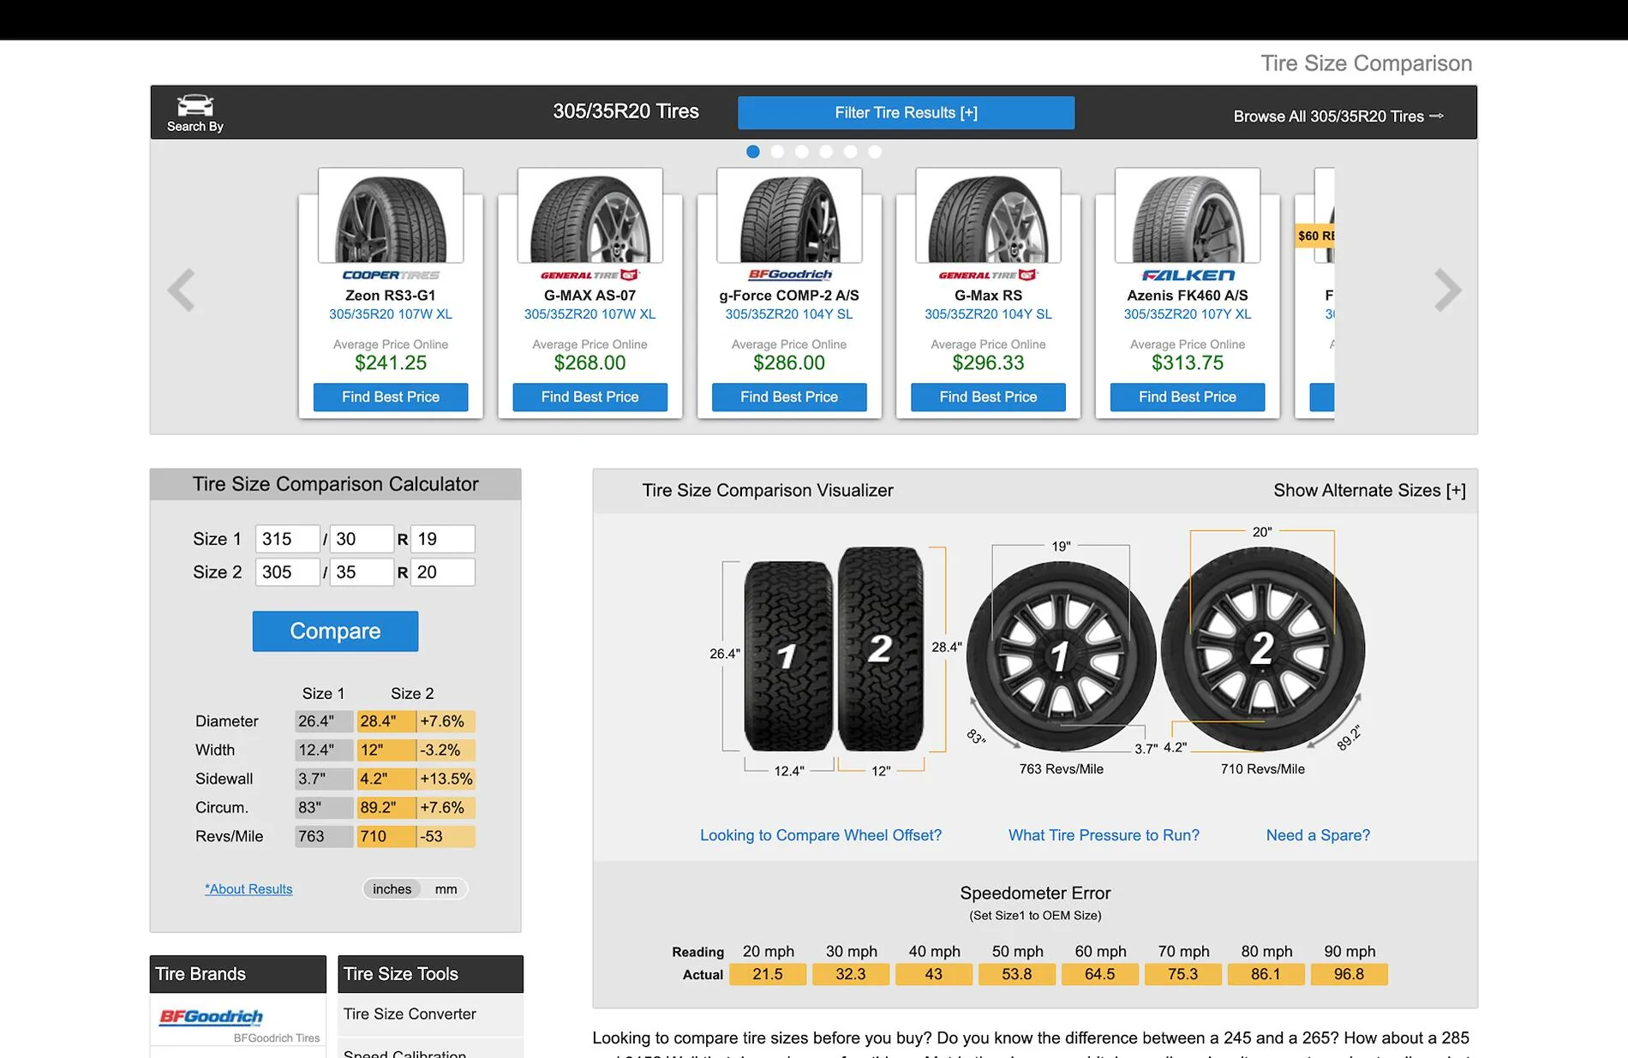Open 305/35ZR20 107Y XL link under Azenis FK460
This screenshot has height=1058, width=1628.
click(1188, 314)
